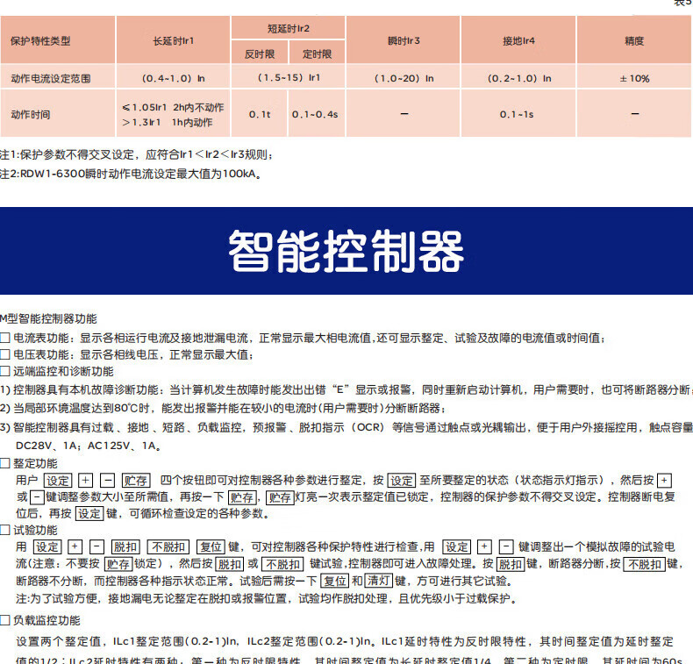
Task: Click the 0.1~0.4s 定时限 time cell
Action: point(315,115)
